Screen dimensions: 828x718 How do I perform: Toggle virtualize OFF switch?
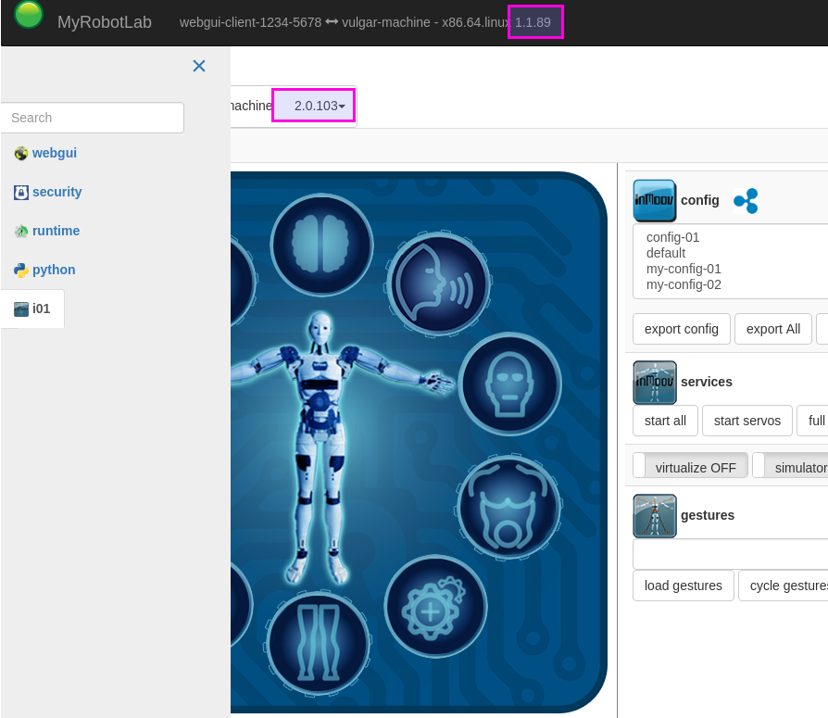click(x=691, y=466)
